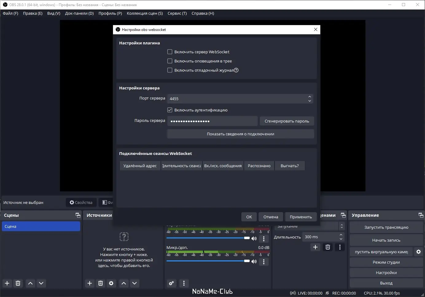
Task: Enable tray notifications checkbox
Action: click(x=170, y=61)
